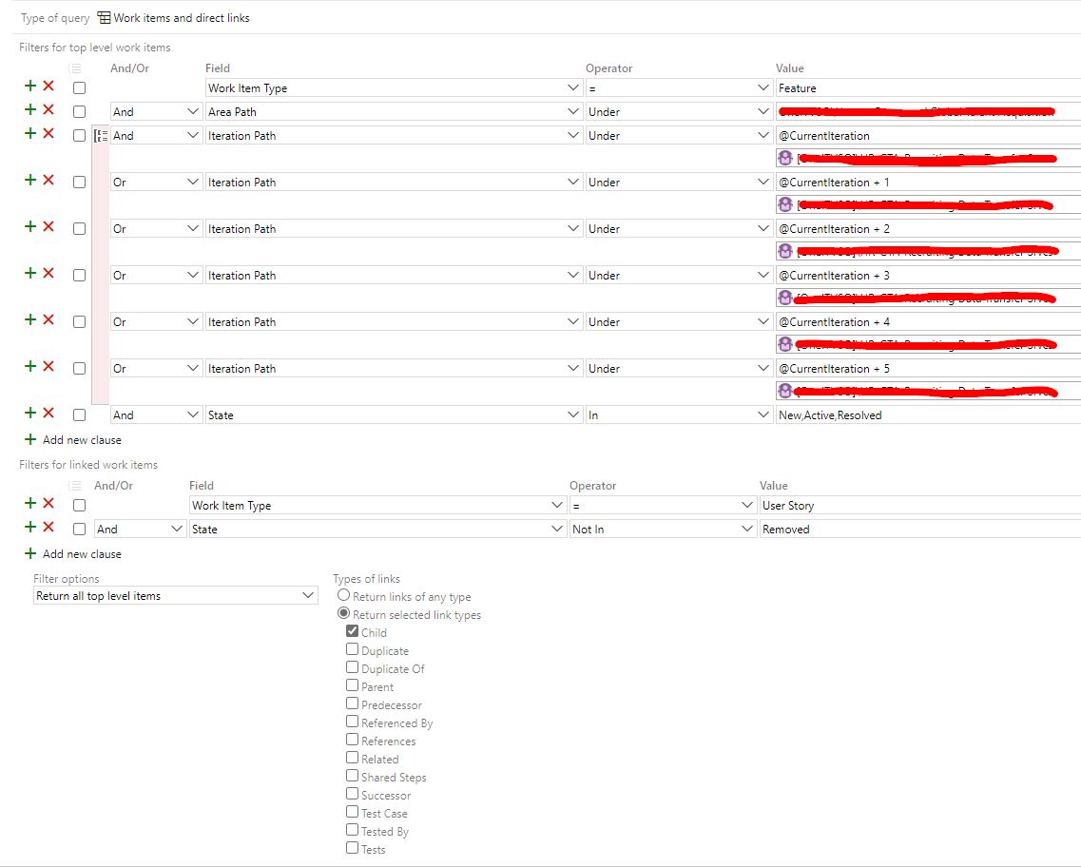Edit the Removed value field

pos(919,529)
